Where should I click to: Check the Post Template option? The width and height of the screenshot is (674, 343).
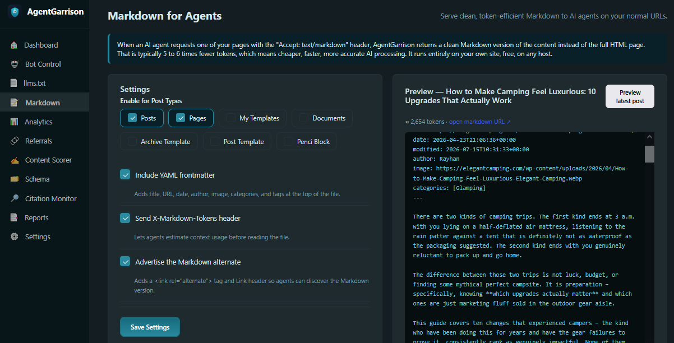[x=215, y=141]
